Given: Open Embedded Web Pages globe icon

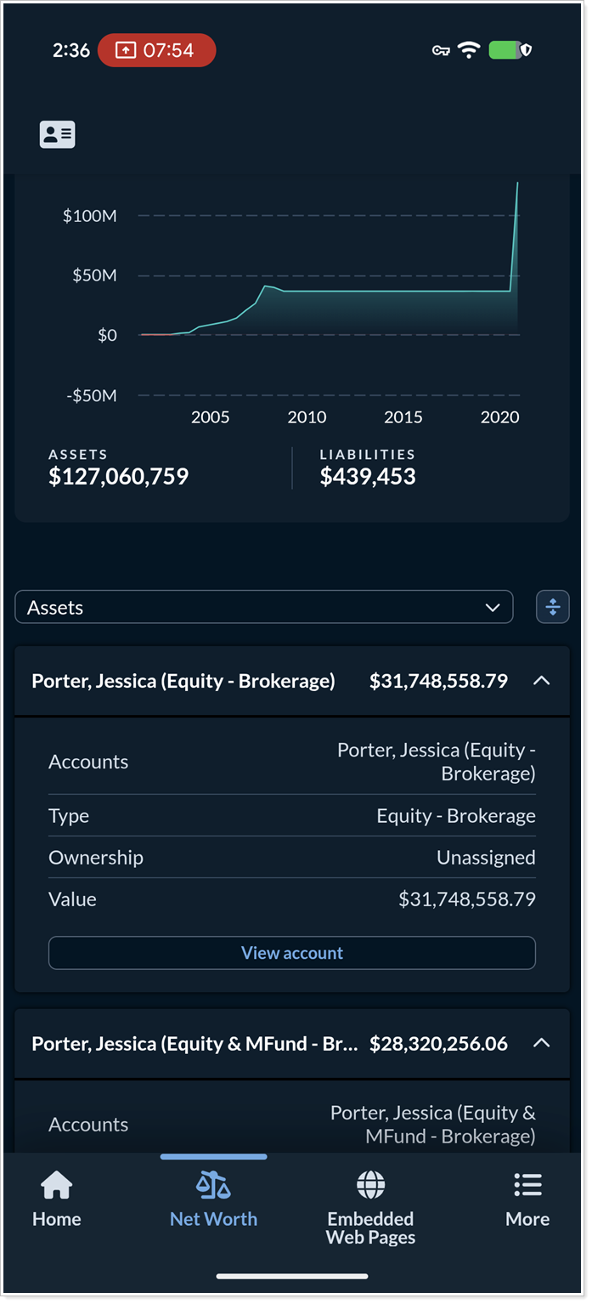Looking at the screenshot, I should [370, 1184].
